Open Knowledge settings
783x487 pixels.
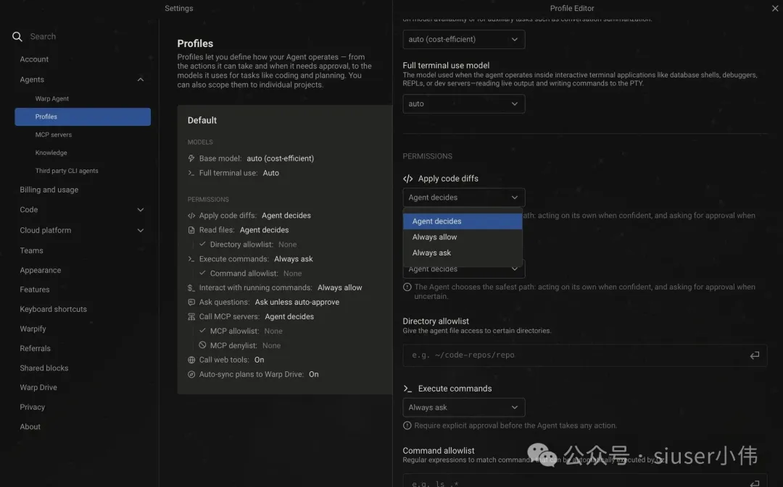(x=51, y=153)
